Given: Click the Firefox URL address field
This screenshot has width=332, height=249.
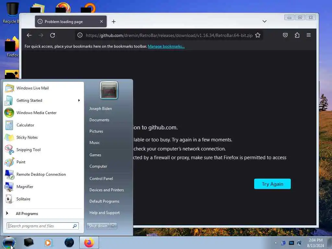Looking at the screenshot, I should [169, 35].
